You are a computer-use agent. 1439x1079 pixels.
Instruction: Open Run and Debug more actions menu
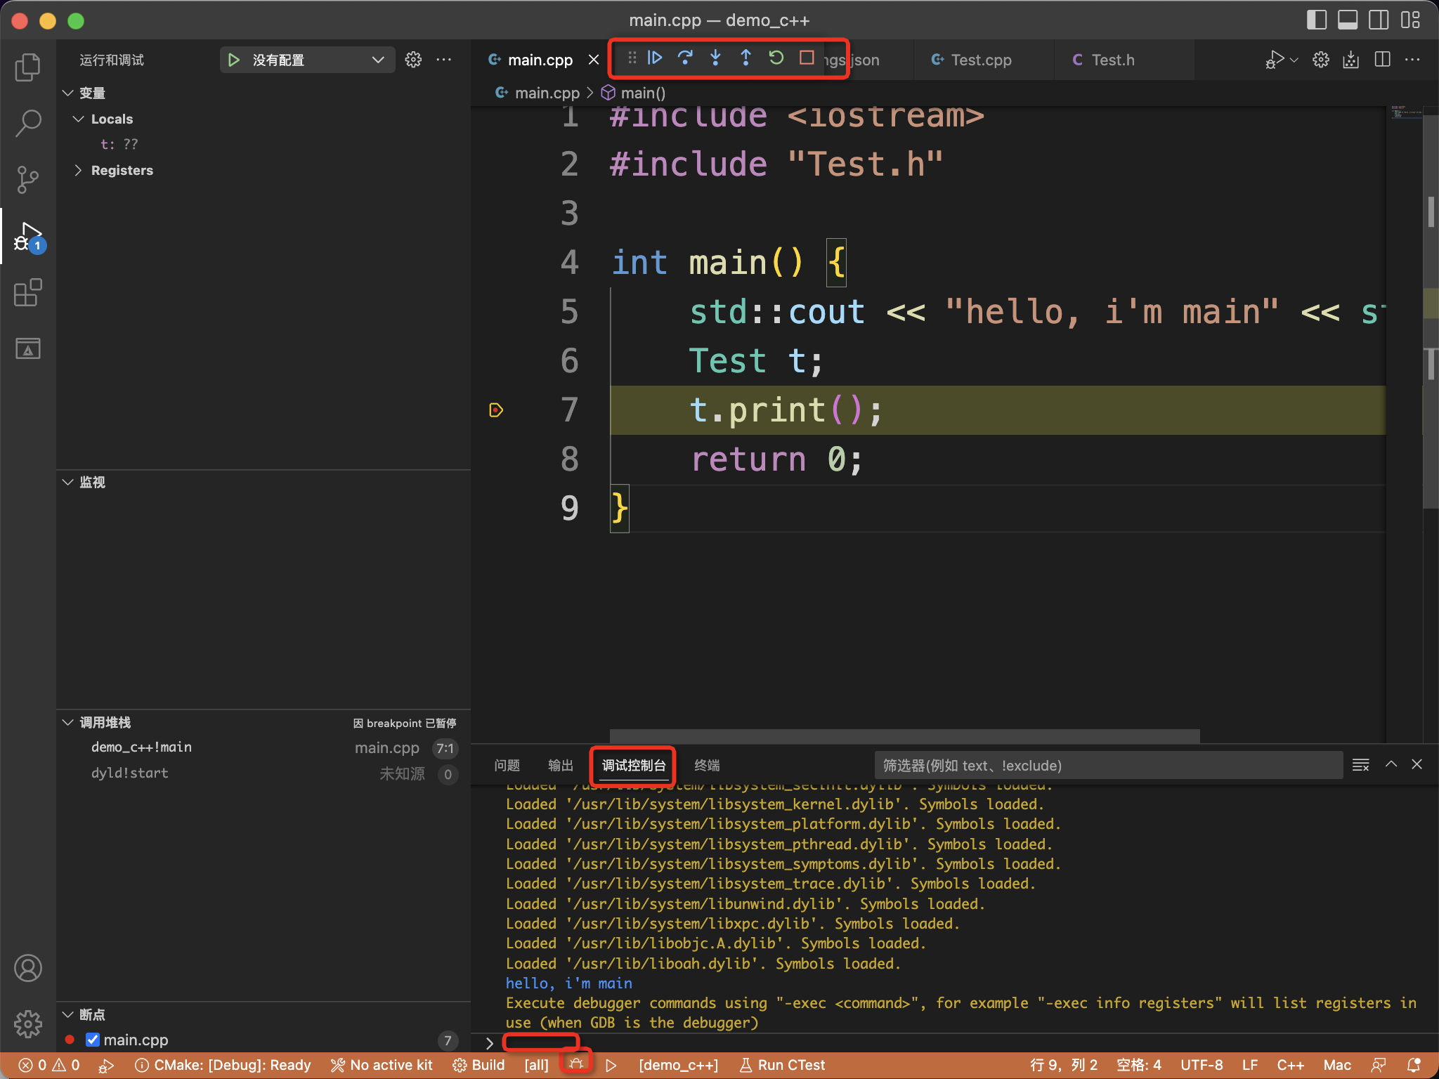(444, 60)
